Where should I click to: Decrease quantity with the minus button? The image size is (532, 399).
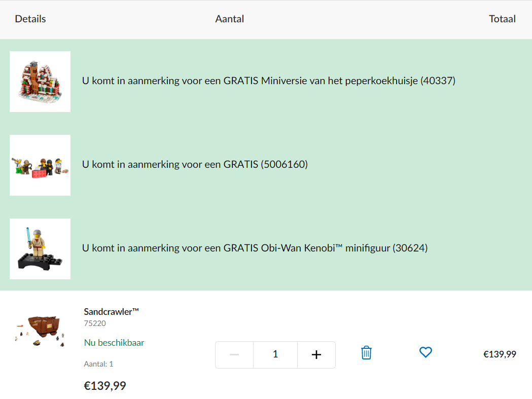tap(234, 354)
